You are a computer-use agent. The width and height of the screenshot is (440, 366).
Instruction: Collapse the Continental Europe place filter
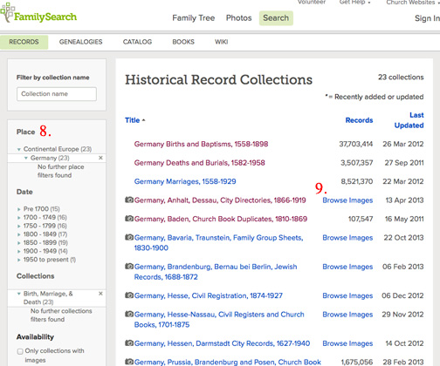coord(19,149)
